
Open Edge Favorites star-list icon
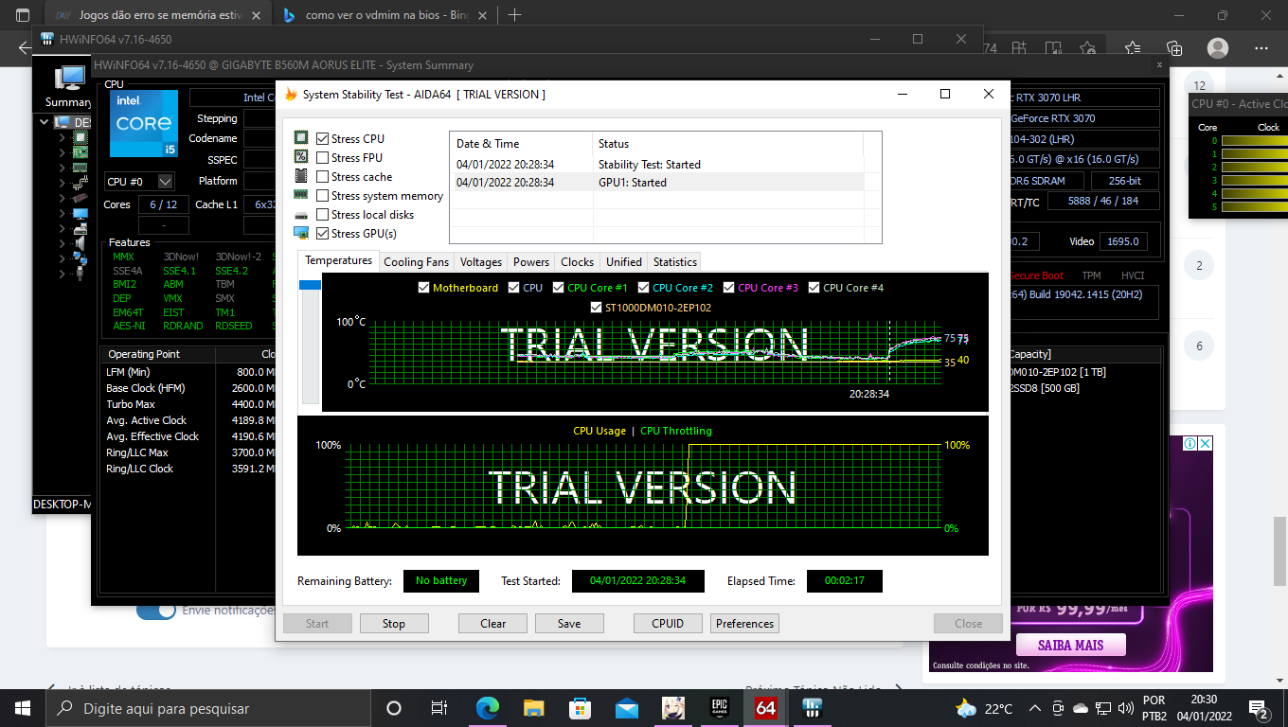(x=1133, y=48)
